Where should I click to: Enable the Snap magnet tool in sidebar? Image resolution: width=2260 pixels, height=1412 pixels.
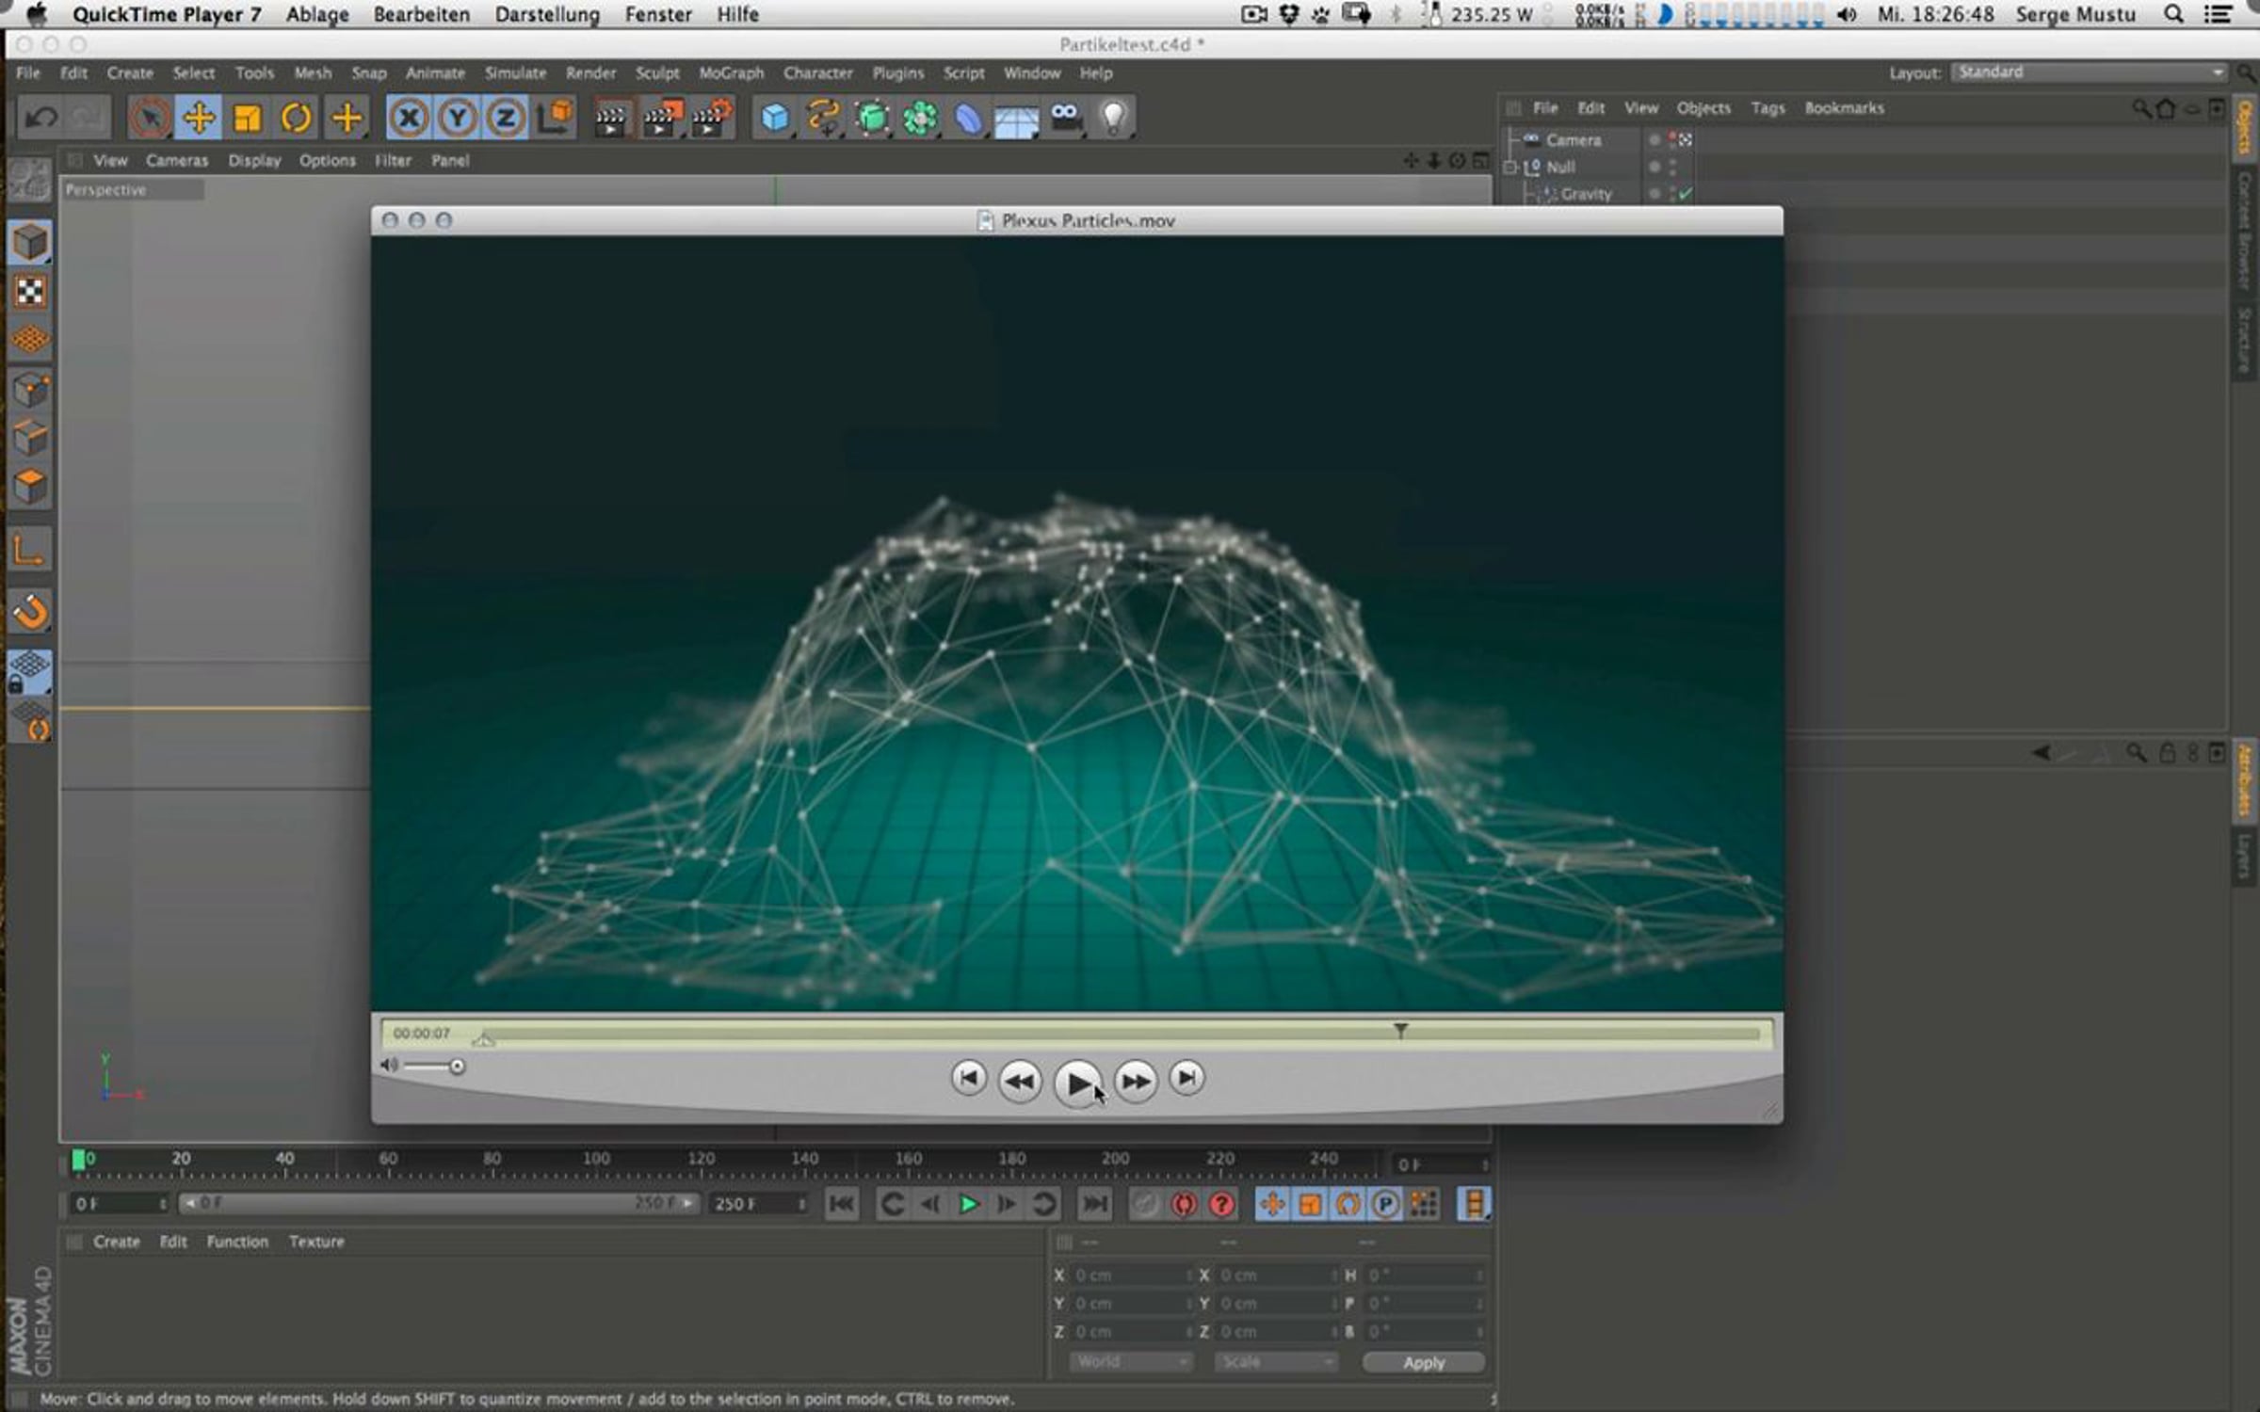coord(30,612)
